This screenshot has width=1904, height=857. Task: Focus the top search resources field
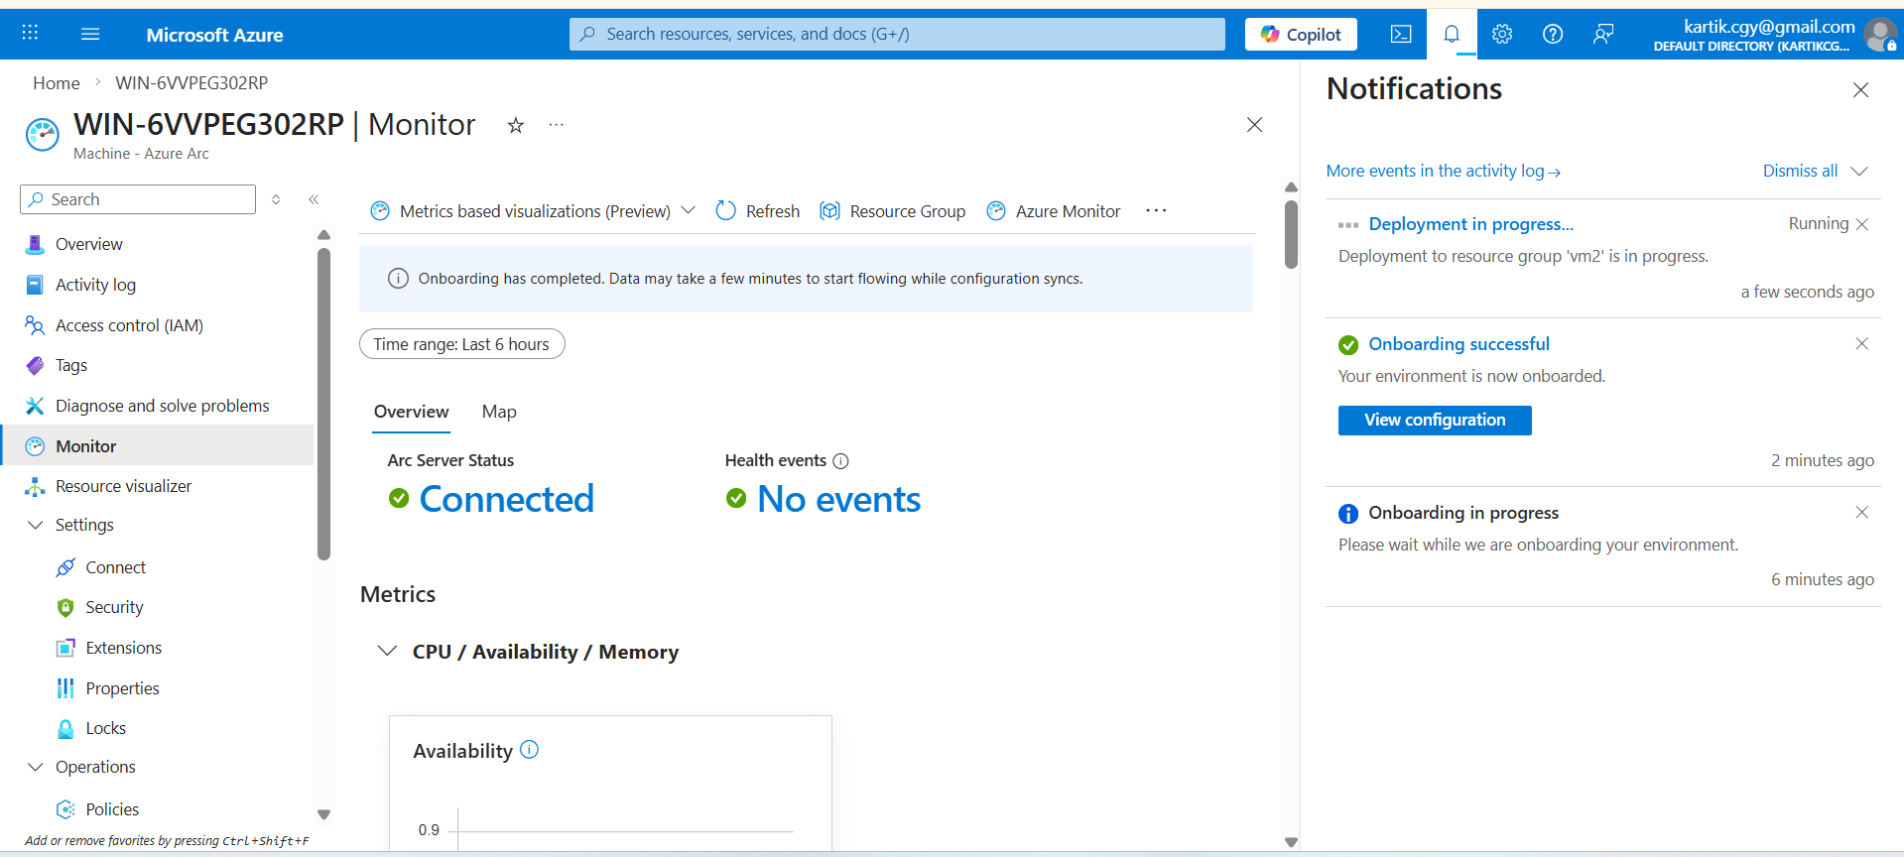point(897,34)
